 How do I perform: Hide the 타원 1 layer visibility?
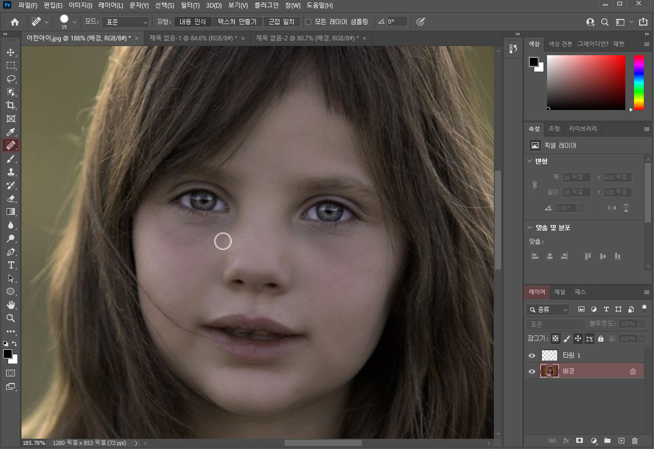[532, 355]
